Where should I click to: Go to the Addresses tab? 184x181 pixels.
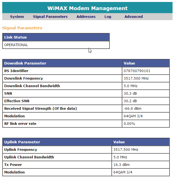[86, 17]
